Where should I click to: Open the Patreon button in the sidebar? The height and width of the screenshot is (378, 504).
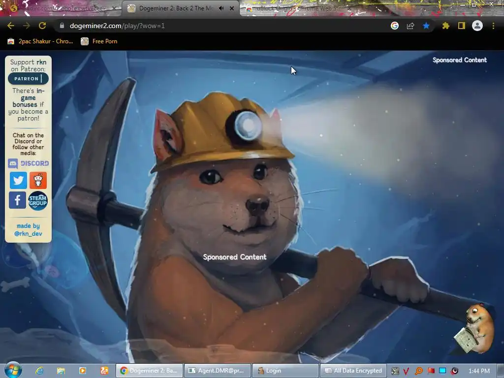point(28,78)
